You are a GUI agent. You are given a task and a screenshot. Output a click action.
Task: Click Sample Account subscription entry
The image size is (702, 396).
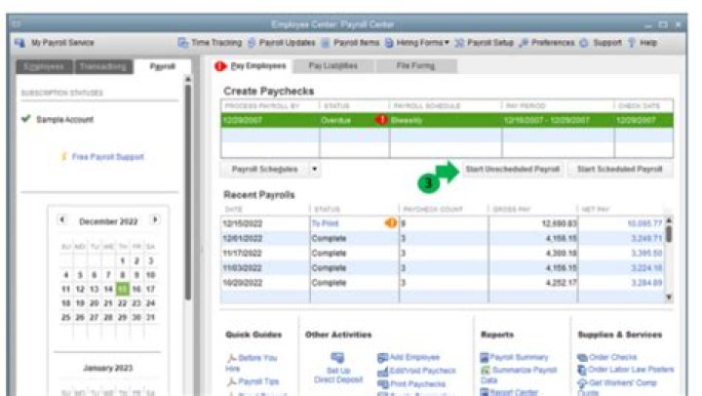coord(65,120)
